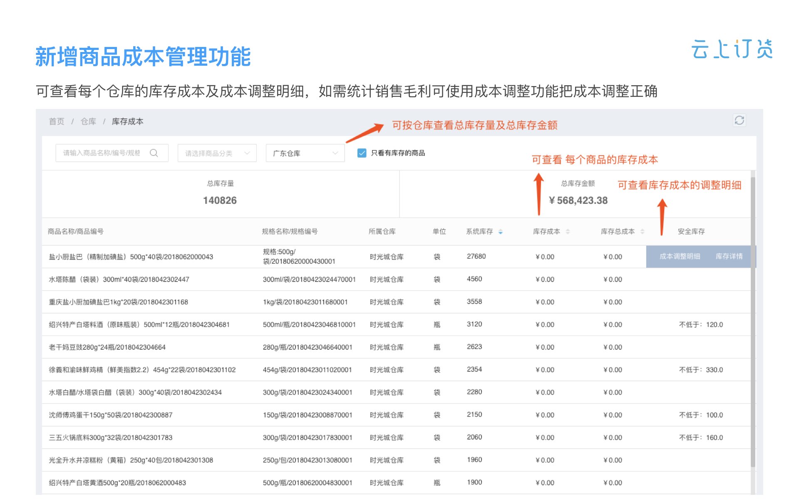Click stock quantity 1960
Screen dimensions: 799x499
point(474,459)
